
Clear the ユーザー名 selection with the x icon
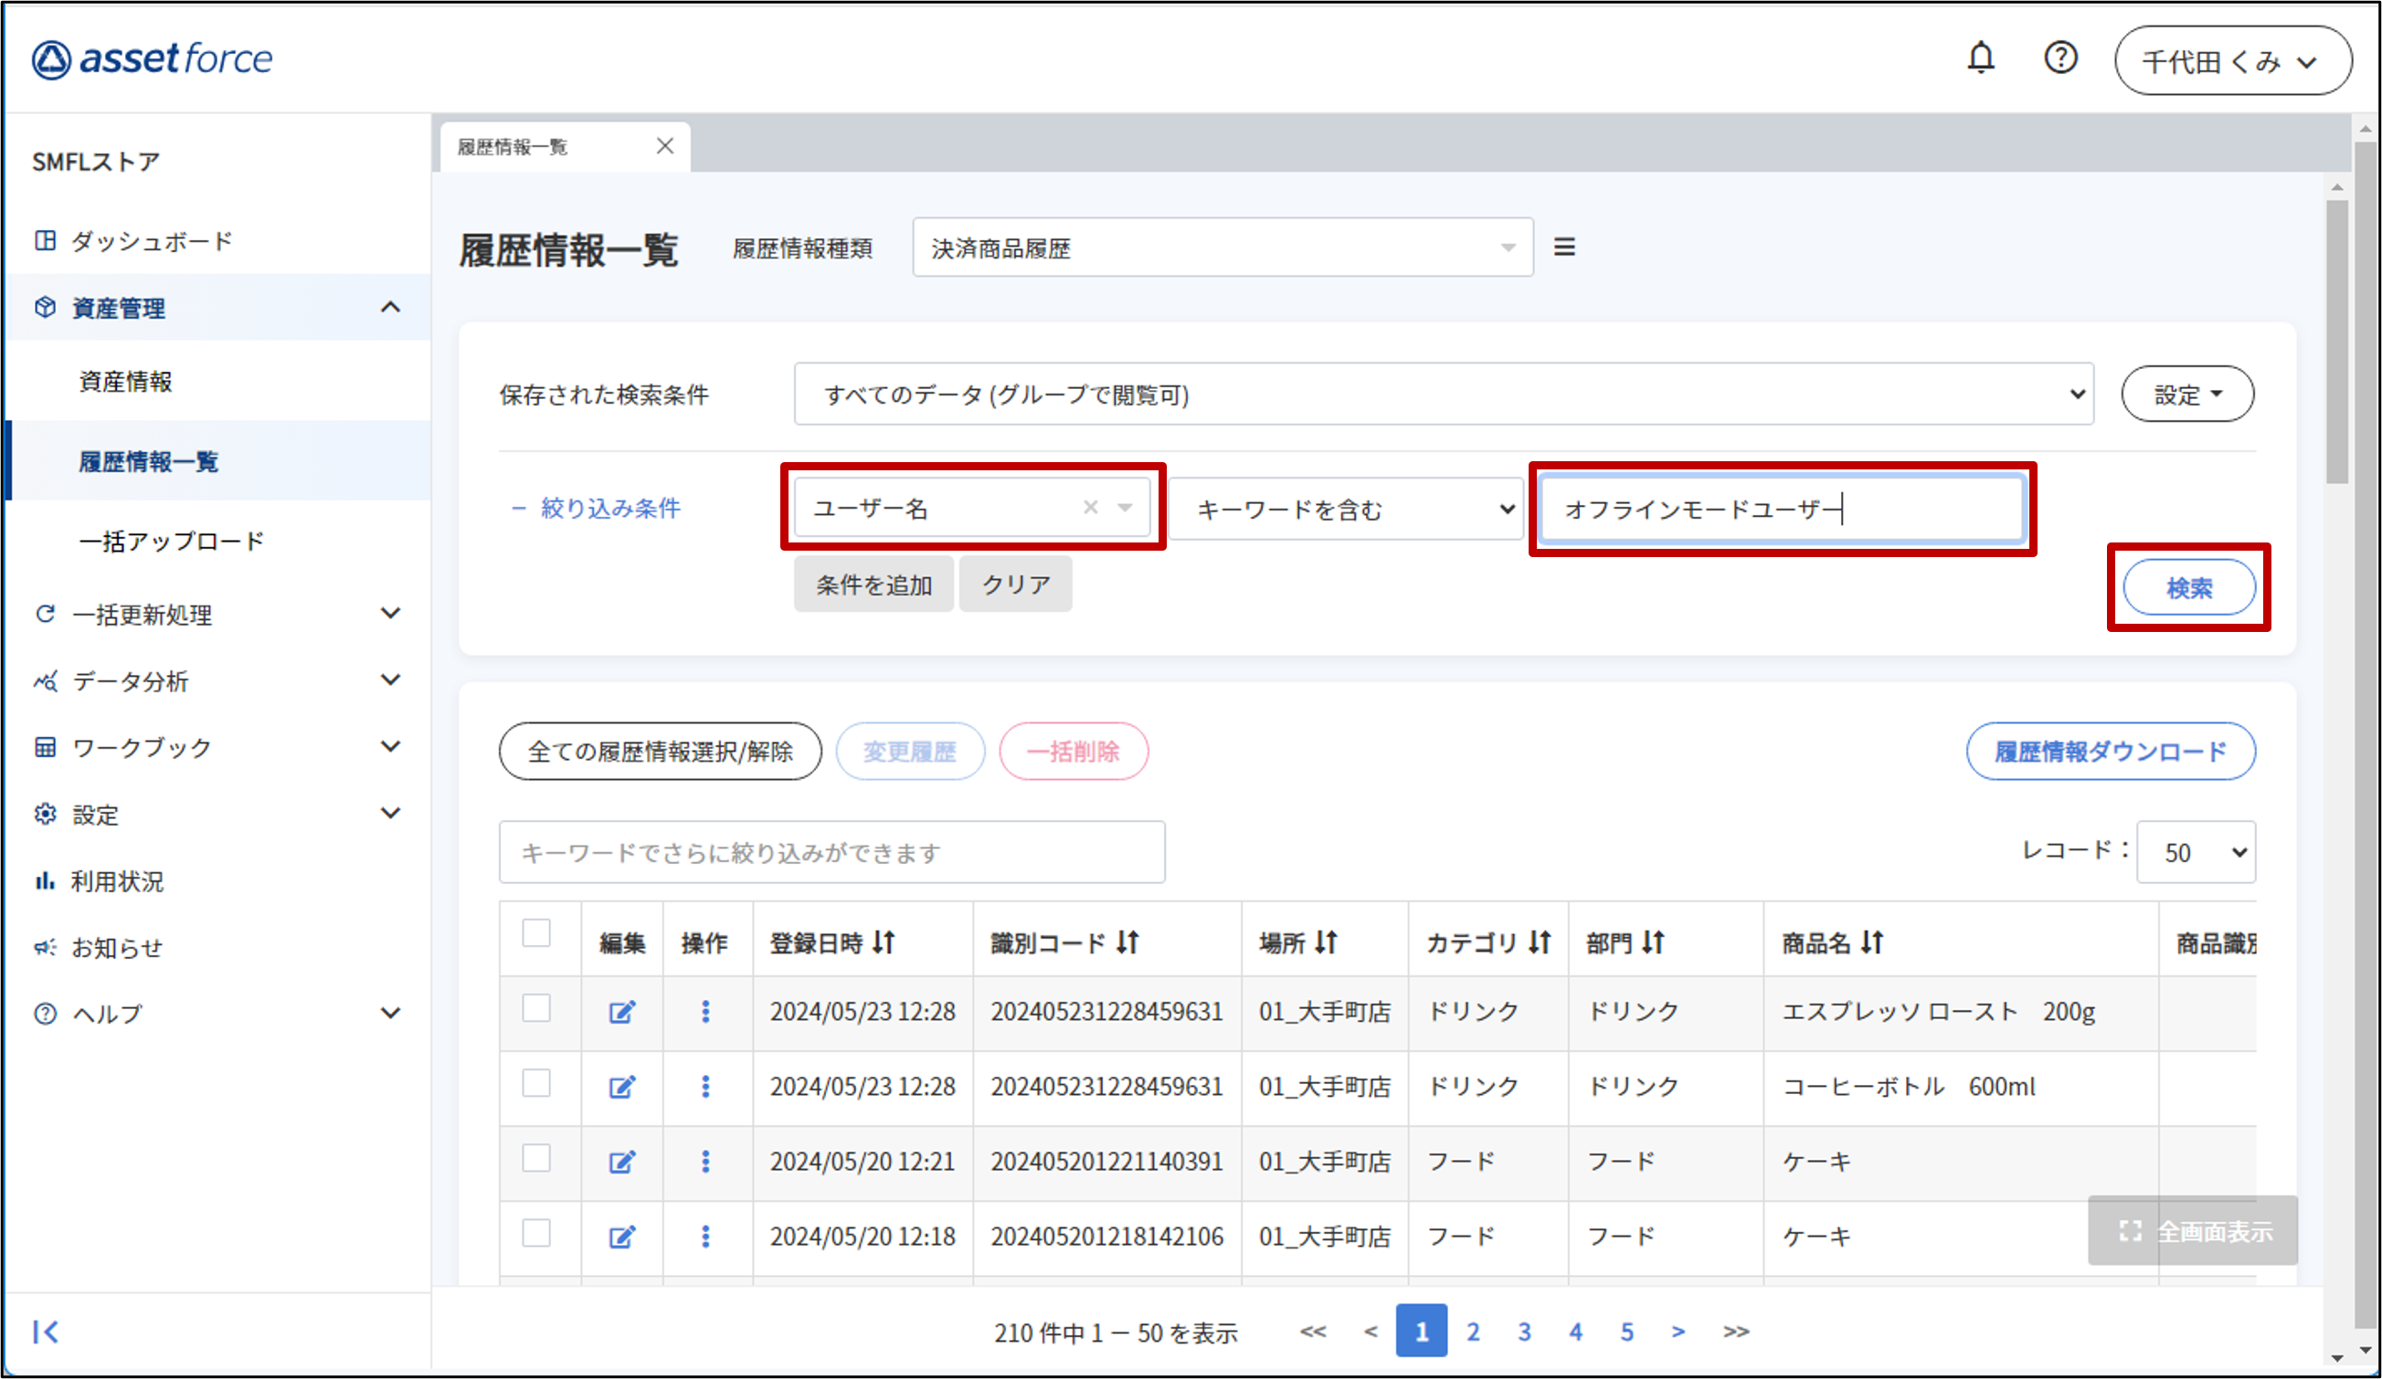pos(1090,508)
